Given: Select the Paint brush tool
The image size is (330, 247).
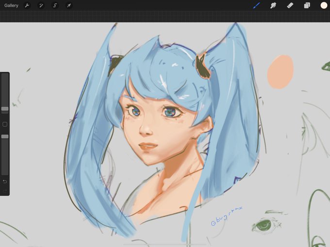Looking at the screenshot, I should pyautogui.click(x=256, y=5).
